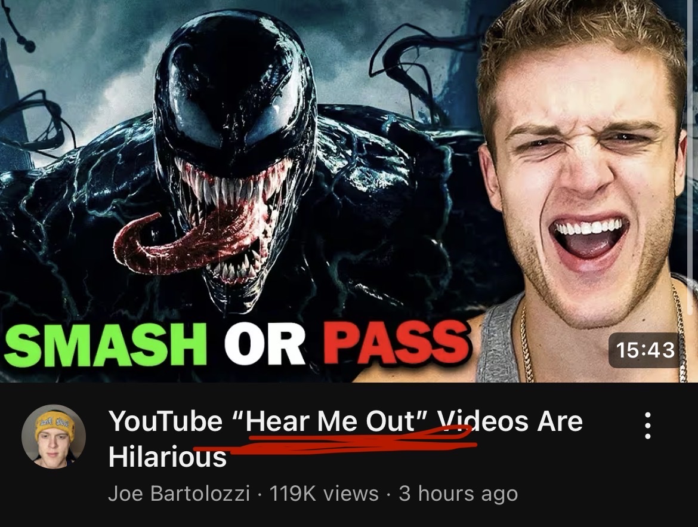Click the 15:43 duration badge
Image resolution: width=698 pixels, height=527 pixels.
click(x=645, y=350)
